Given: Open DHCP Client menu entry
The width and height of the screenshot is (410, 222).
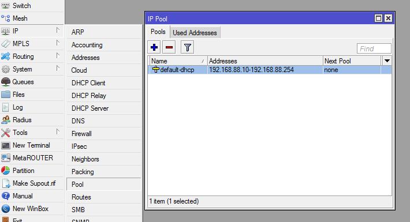Looking at the screenshot, I should pyautogui.click(x=104, y=83).
